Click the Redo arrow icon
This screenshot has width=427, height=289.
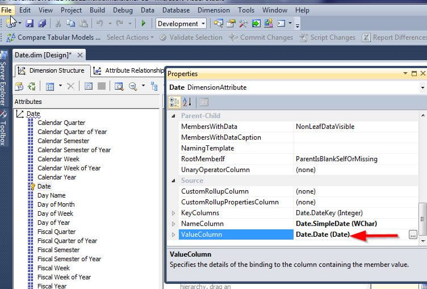(120, 23)
